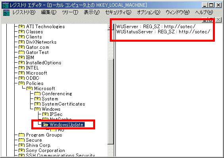
Task: Collapse the Windows key folder
Action: [37, 109]
